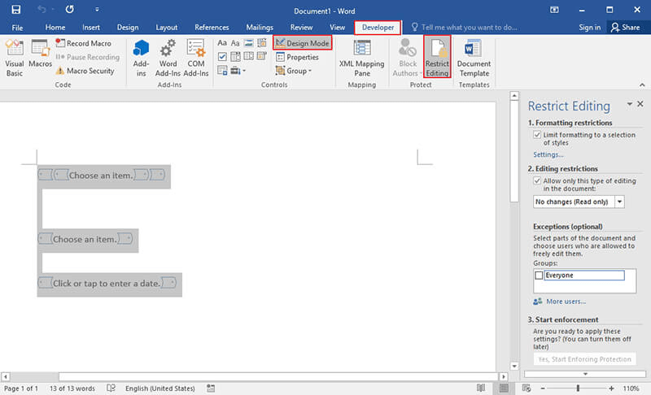The height and width of the screenshot is (395, 651).
Task: Expand the Group dropdown in Controls
Action: pos(310,71)
